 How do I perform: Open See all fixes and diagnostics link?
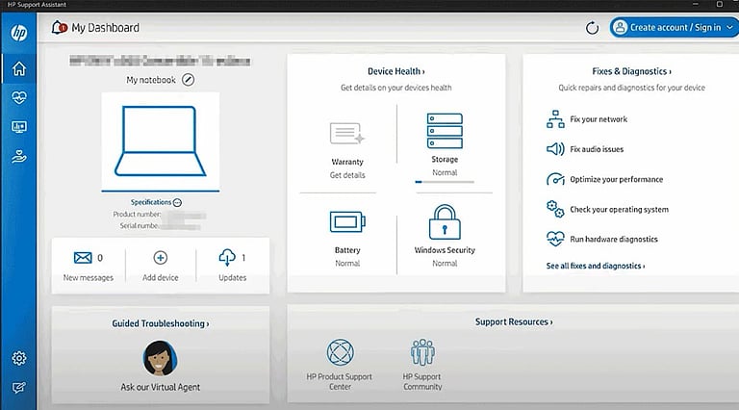(x=595, y=266)
